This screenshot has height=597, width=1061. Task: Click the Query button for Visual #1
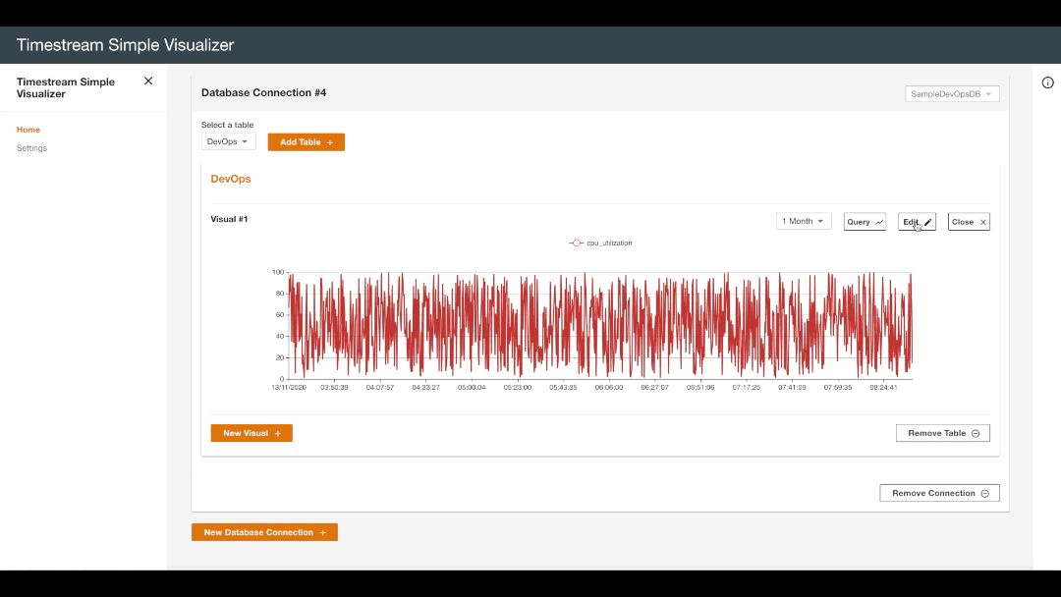865,222
